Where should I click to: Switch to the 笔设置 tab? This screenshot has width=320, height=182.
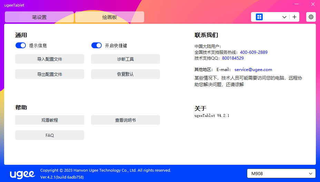click(39, 17)
